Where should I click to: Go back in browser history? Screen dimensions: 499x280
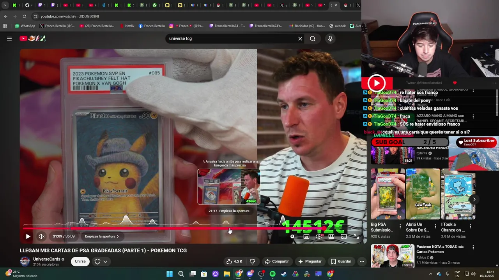point(5,16)
